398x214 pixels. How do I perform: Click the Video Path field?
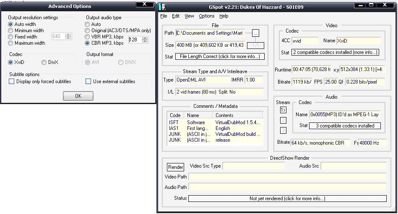click(288, 177)
